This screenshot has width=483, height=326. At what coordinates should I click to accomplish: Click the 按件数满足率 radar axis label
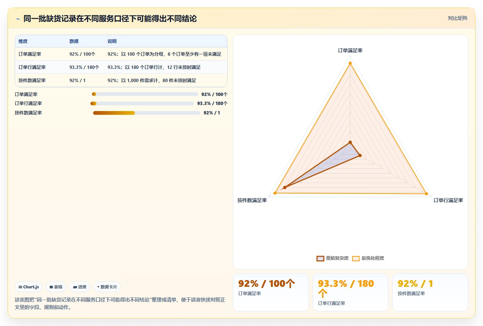click(x=252, y=200)
